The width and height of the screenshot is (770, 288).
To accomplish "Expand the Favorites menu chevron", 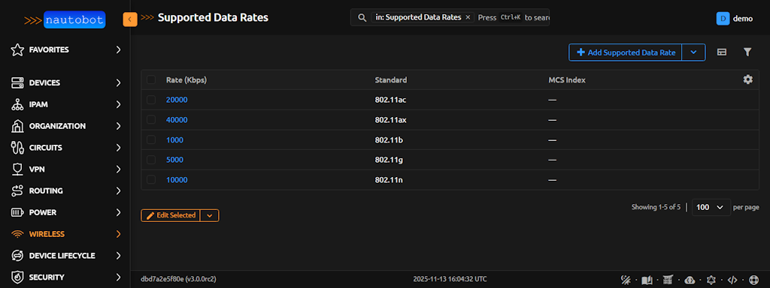I will pyautogui.click(x=118, y=49).
